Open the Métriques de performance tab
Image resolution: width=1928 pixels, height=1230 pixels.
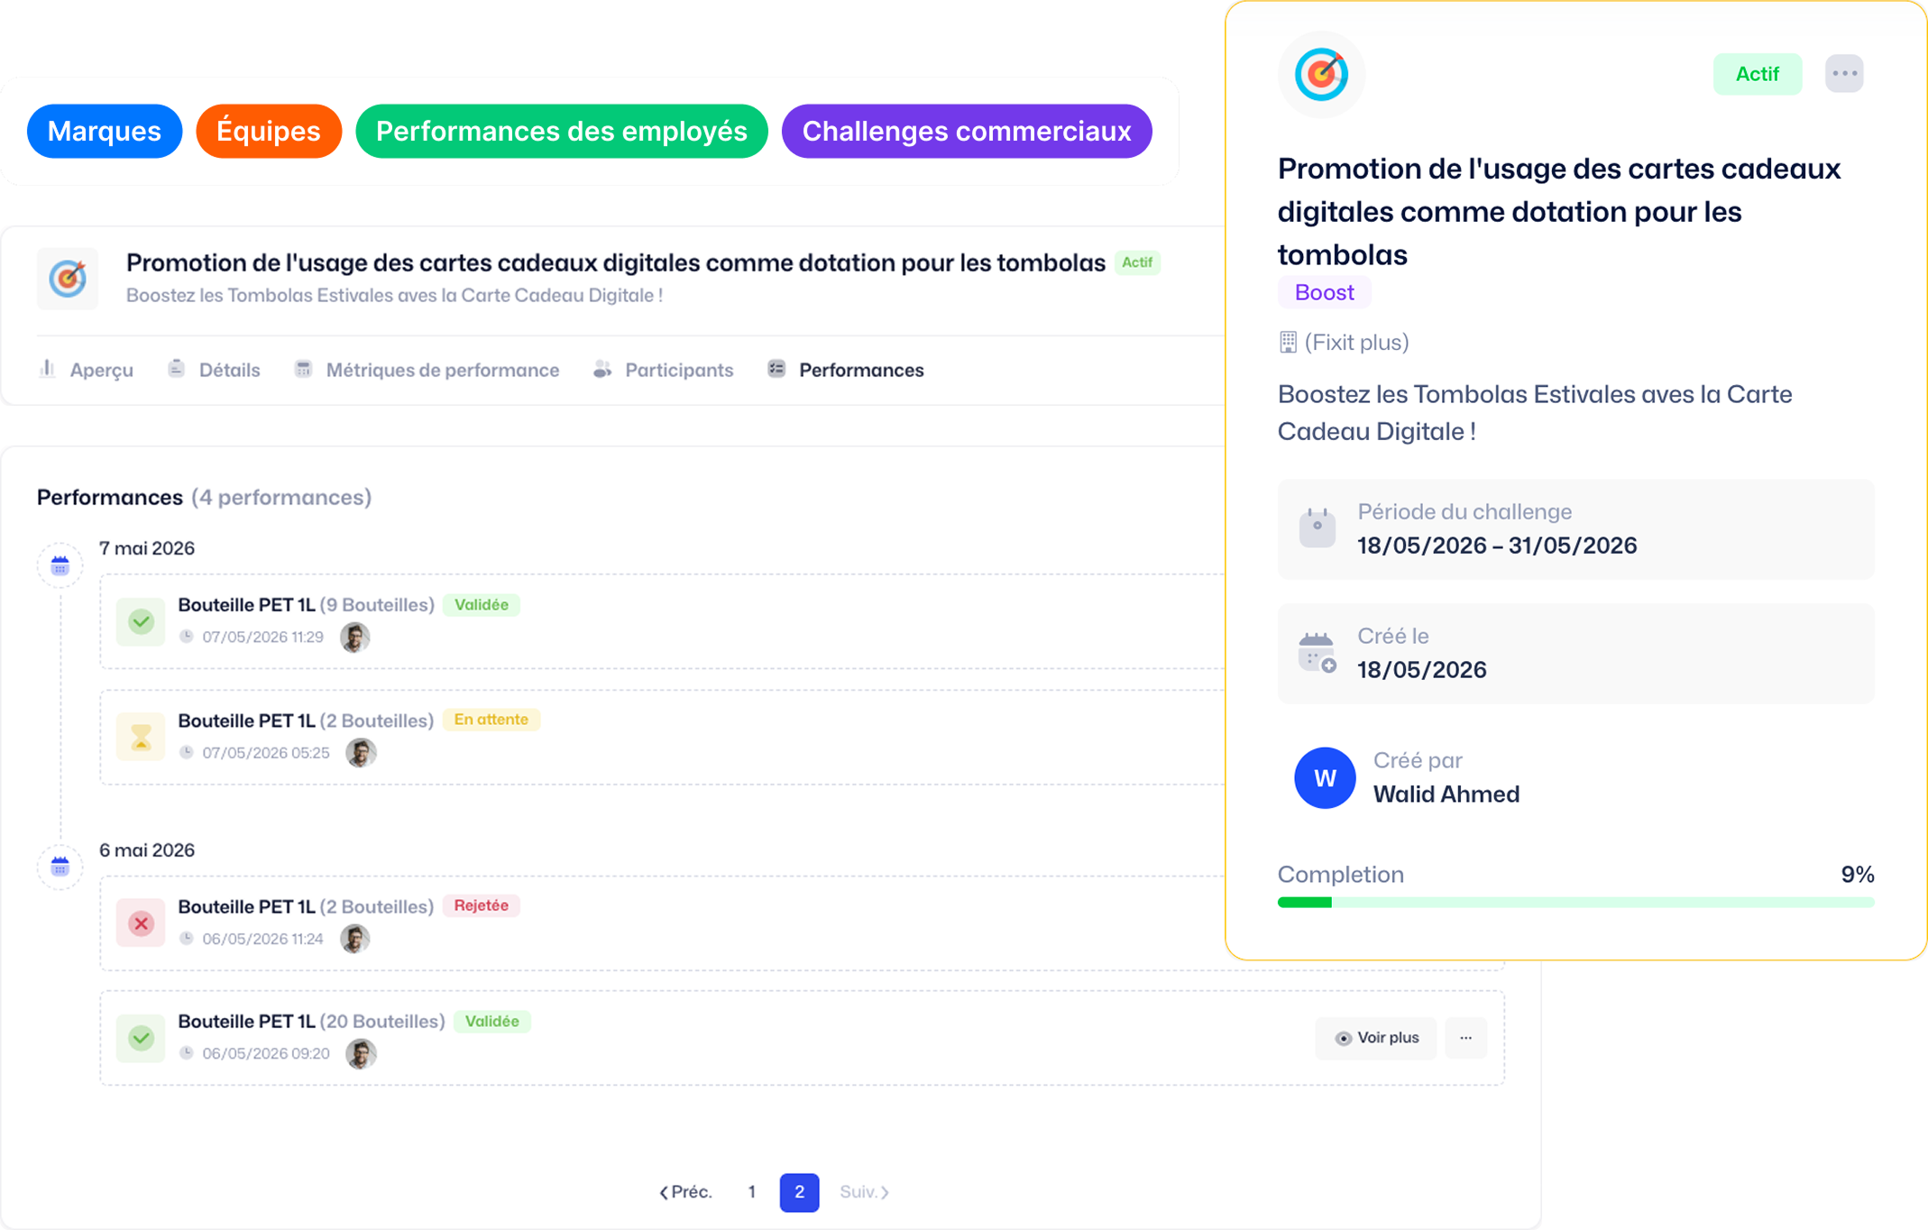[427, 370]
